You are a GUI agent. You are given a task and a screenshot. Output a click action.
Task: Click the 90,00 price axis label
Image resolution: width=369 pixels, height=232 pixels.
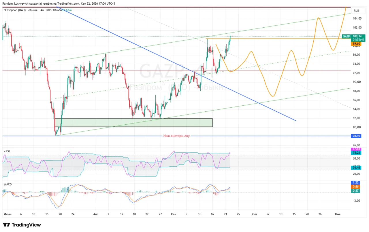(357, 82)
